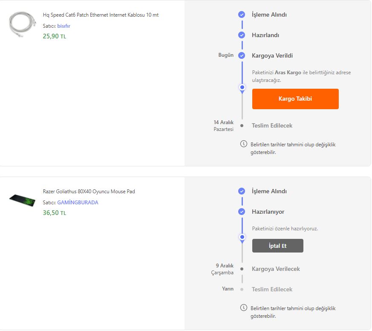Click the checkmark icon beside Hazırlanıyor
This screenshot has width=372, height=331.
[x=242, y=212]
